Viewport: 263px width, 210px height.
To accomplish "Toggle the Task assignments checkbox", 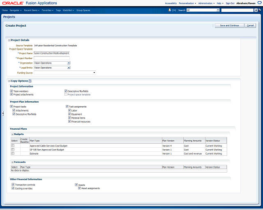I will (67, 107).
